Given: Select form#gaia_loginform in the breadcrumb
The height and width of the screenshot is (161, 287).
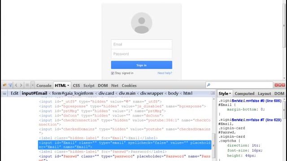Looking at the screenshot, I should click(x=73, y=93).
